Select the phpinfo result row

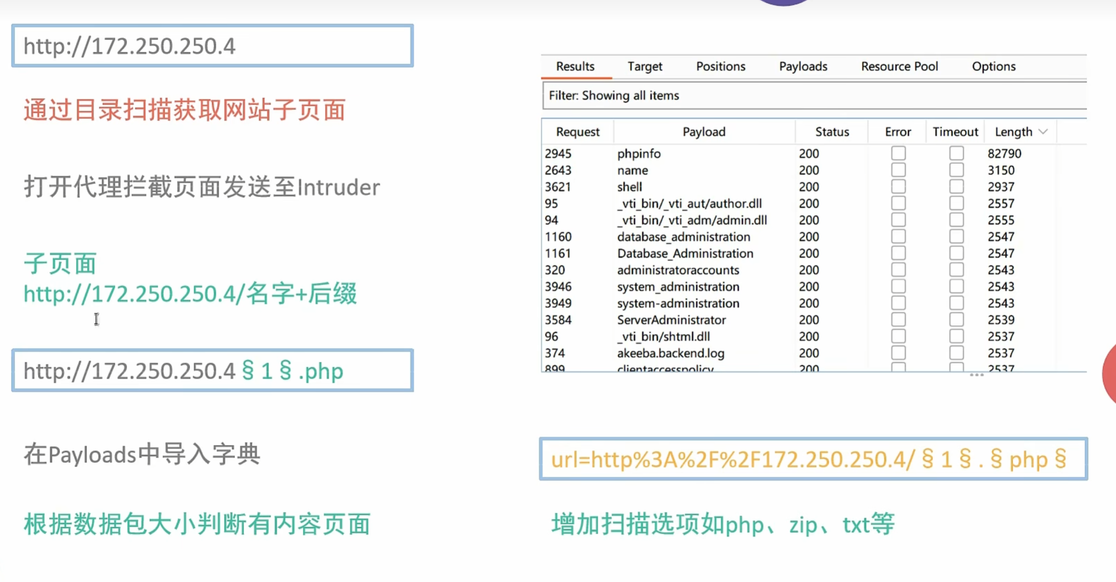(639, 154)
